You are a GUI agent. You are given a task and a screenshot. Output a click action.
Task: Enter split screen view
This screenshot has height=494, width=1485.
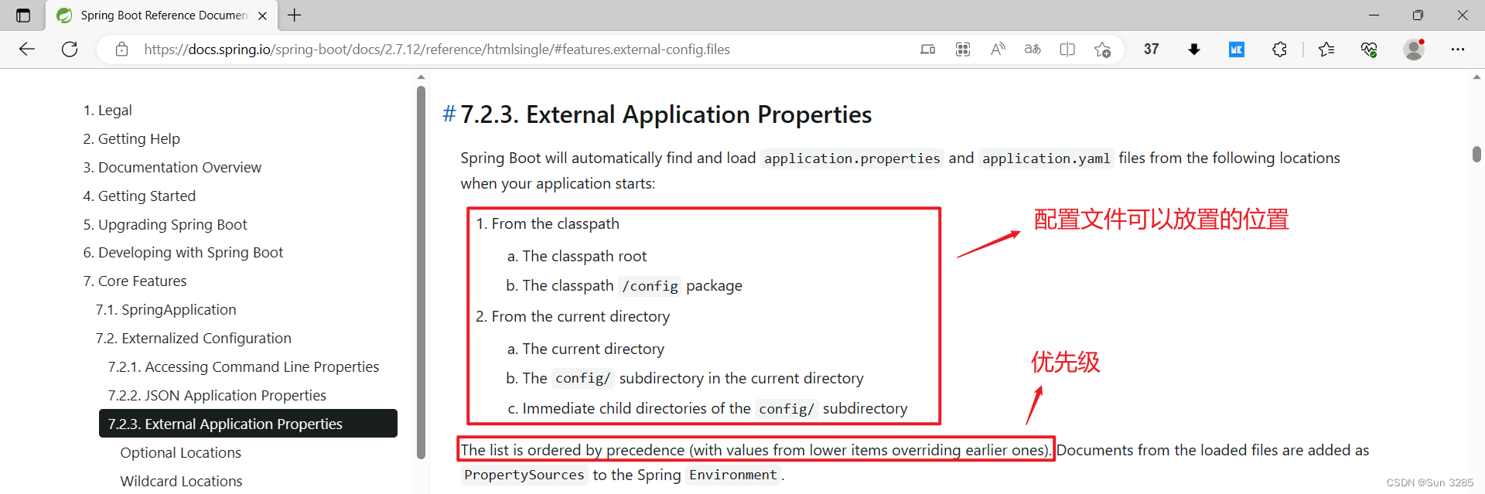tap(1067, 49)
